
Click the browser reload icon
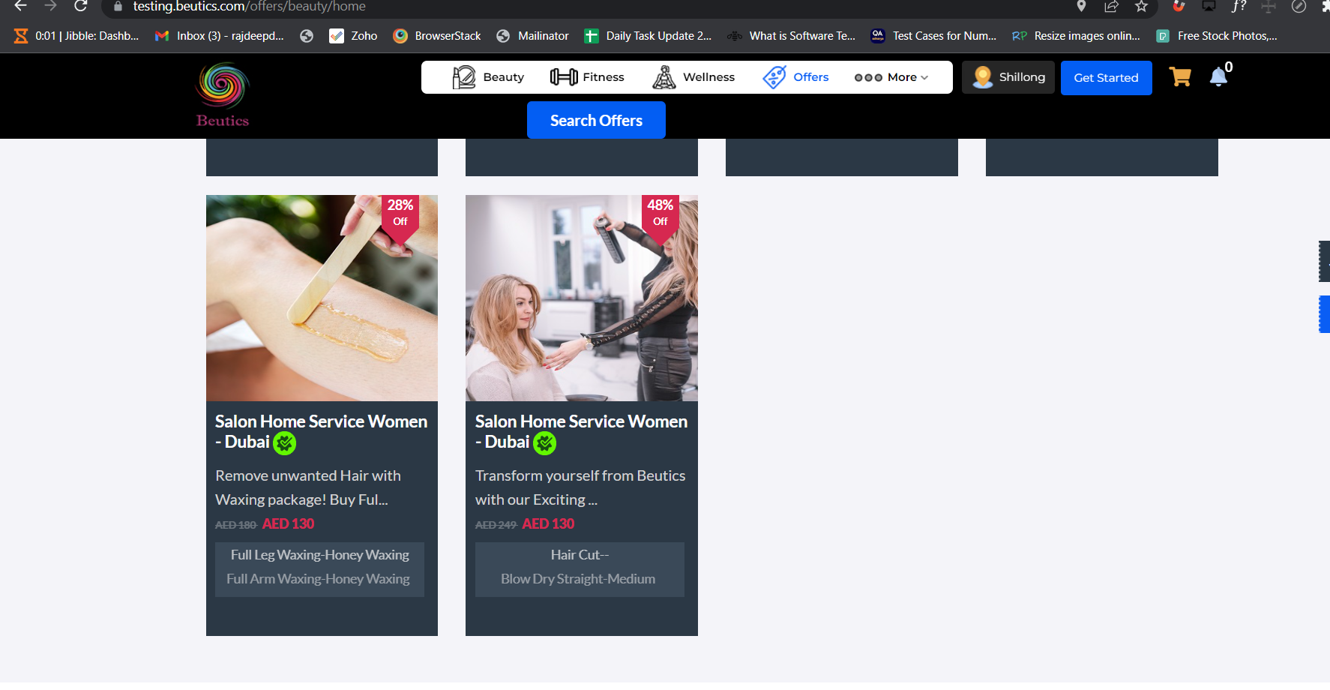pos(81,7)
